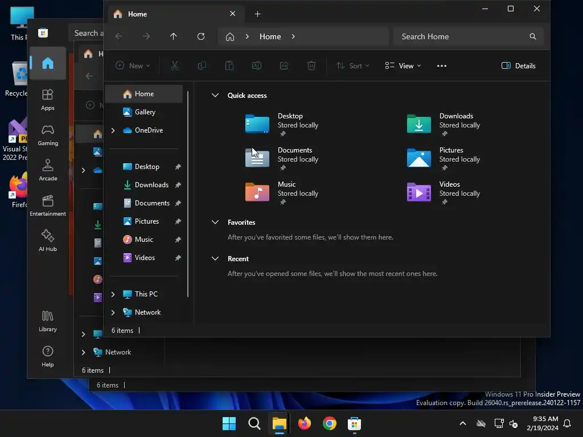Click the Rename icon in toolbar
The image size is (583, 437).
[x=257, y=66]
